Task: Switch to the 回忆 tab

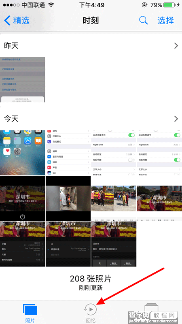Action: tap(91, 313)
